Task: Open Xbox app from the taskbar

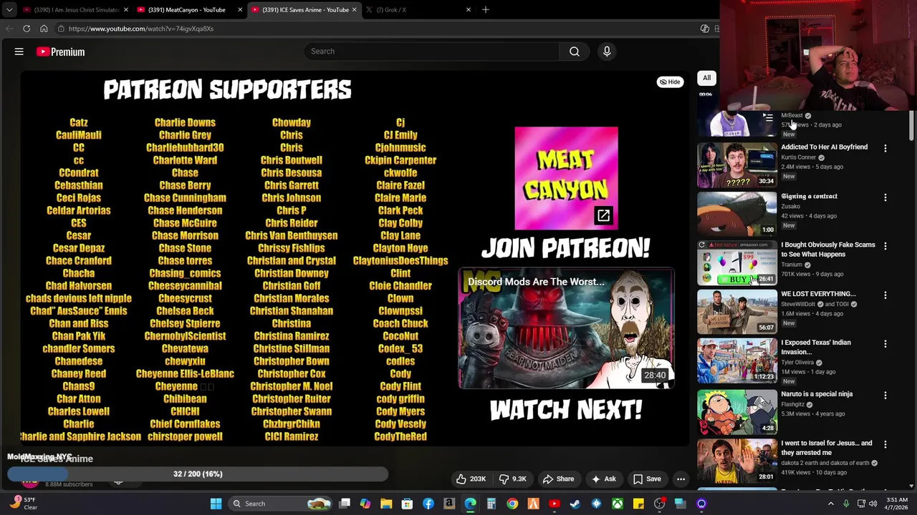Action: click(618, 504)
